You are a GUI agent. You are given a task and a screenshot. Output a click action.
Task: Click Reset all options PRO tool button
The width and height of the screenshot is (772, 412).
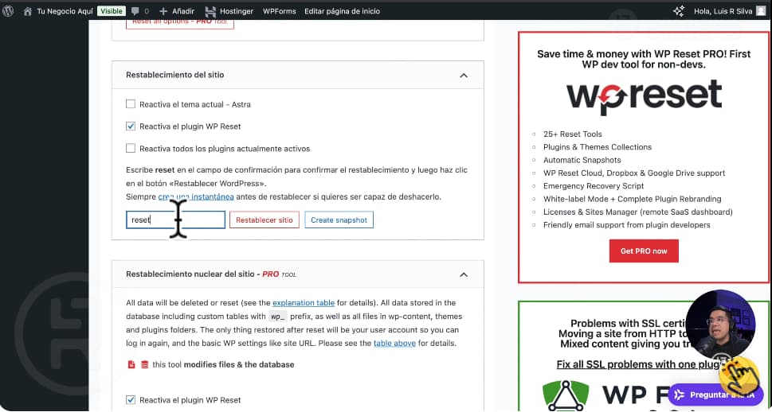click(x=180, y=24)
